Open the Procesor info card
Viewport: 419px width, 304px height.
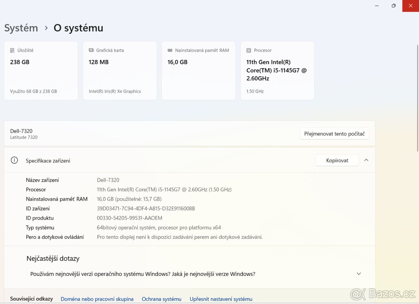[x=277, y=71]
